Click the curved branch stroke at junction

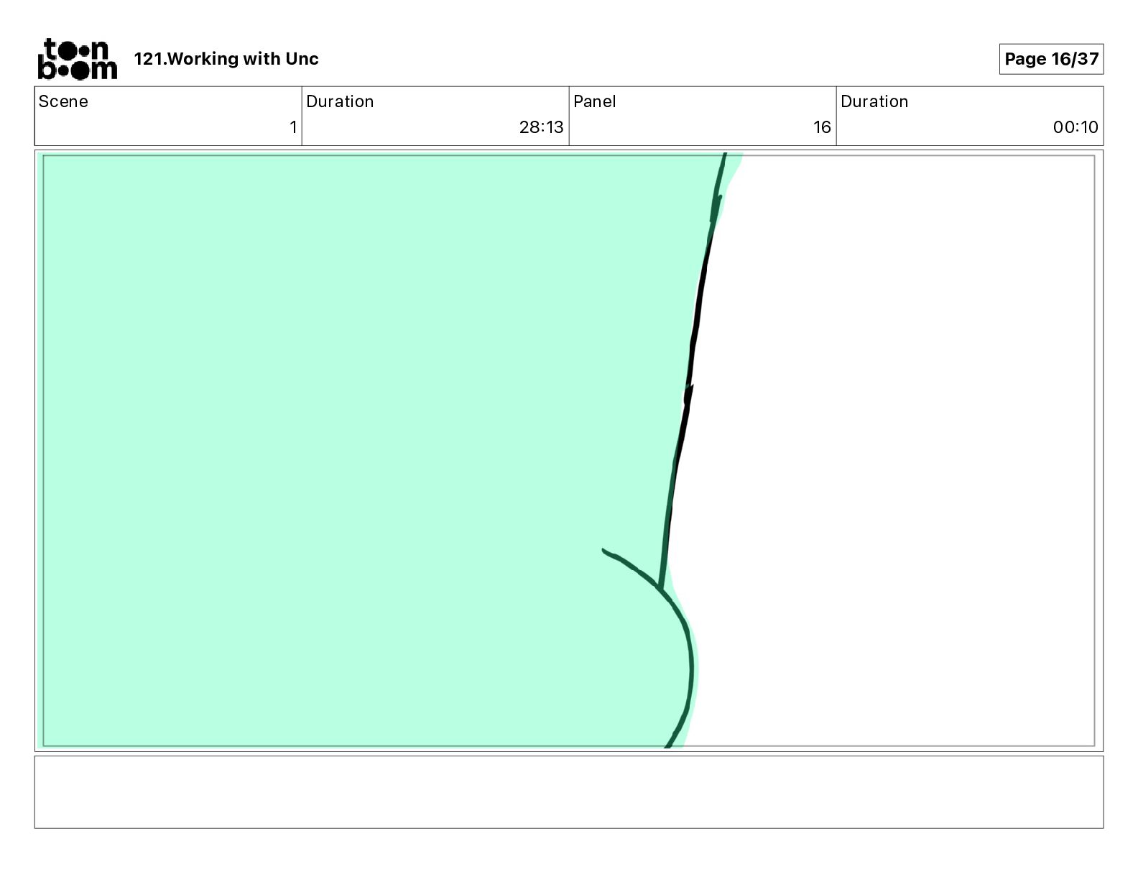(x=631, y=567)
